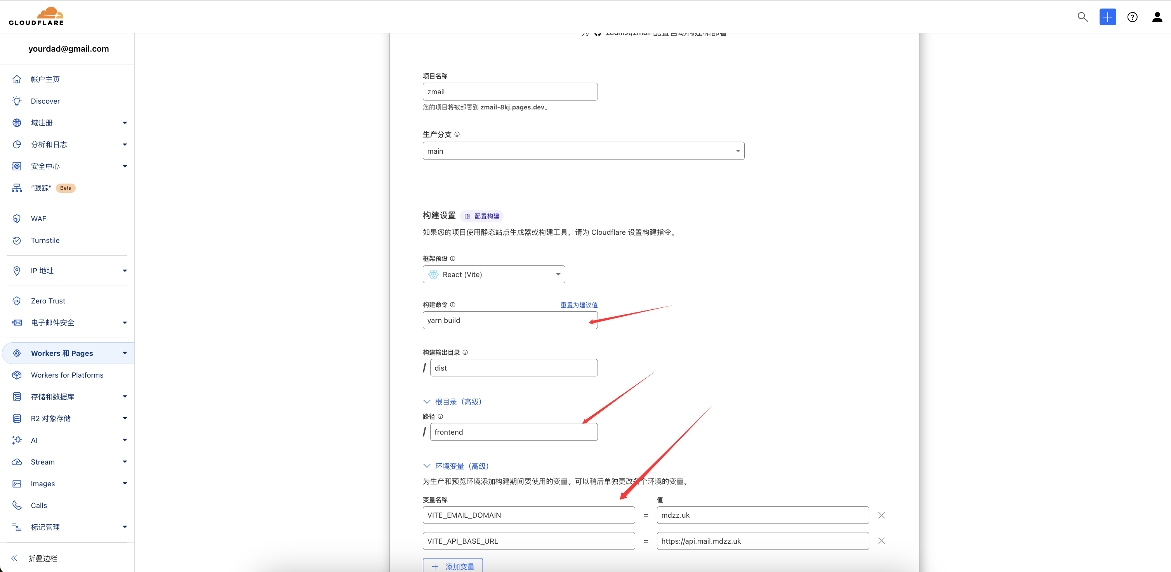Open the user profile icon
1171x572 pixels.
coord(1157,17)
